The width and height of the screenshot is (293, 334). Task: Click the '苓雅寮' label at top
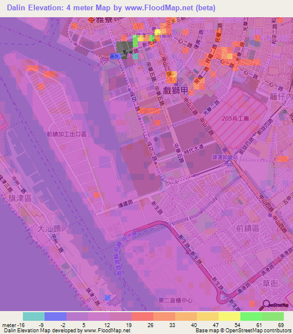tap(100, 20)
